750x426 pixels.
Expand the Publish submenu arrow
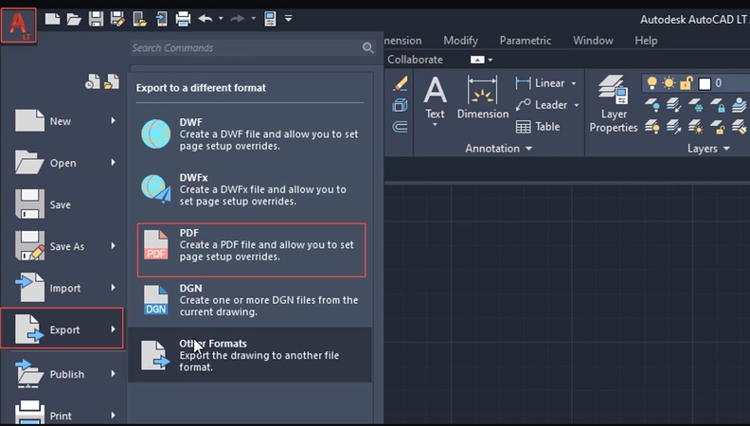[x=114, y=373]
